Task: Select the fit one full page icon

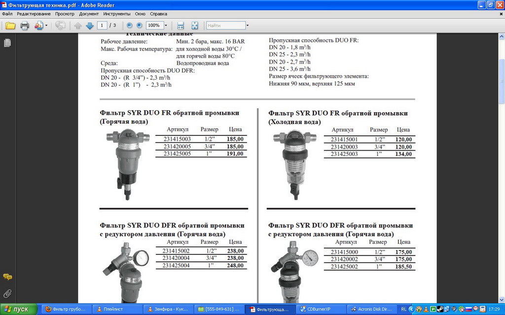Action: 194,26
